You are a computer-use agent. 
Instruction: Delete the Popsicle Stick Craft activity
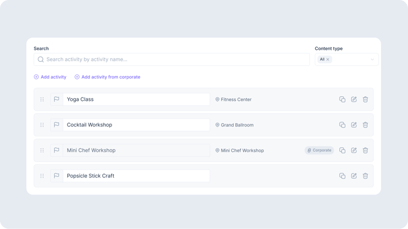(365, 176)
